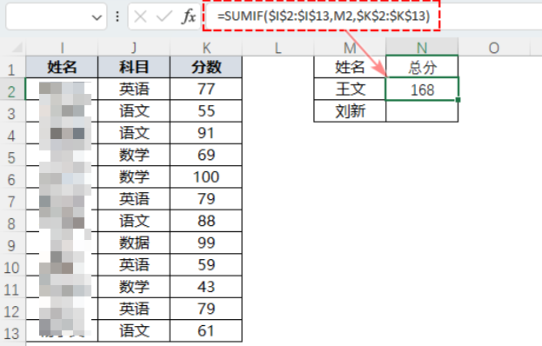Click the empty total cell beside 刘新
Viewport: 542px width, 346px height.
point(422,111)
